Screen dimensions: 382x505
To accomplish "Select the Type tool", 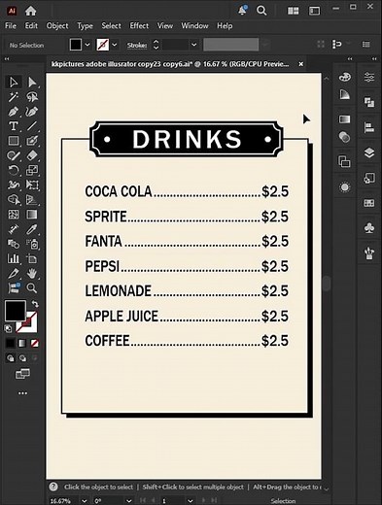I will [x=14, y=126].
